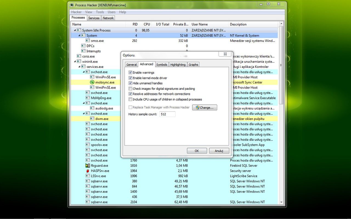351x219 pixels.
Task: Select the 'LightScribe Service' description cell
Action: point(244,176)
